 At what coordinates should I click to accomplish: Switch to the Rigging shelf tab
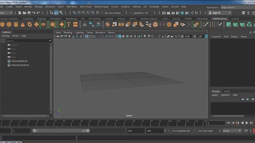coord(41,19)
